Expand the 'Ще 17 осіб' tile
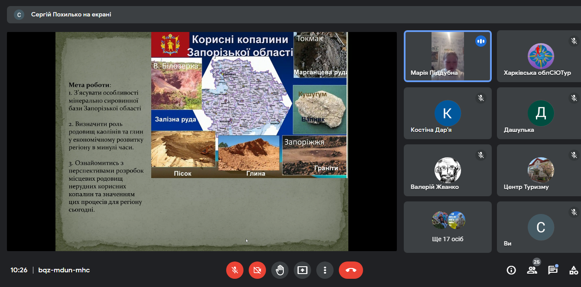This screenshot has height=287, width=581. pyautogui.click(x=448, y=227)
